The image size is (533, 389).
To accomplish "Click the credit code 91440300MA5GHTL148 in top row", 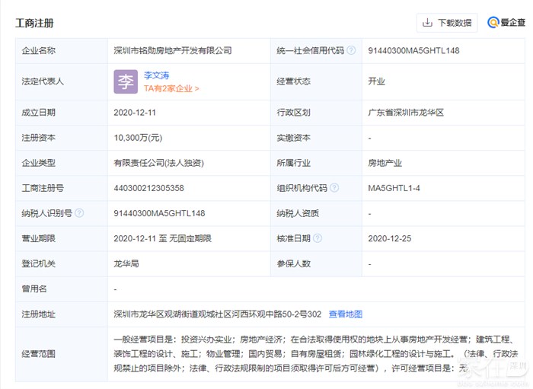I will click(x=413, y=51).
